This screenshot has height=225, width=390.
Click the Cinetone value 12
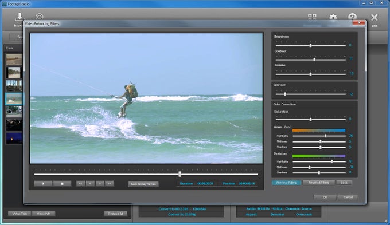(x=351, y=94)
